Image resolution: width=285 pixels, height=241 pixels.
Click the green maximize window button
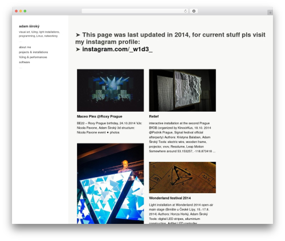[25, 11]
